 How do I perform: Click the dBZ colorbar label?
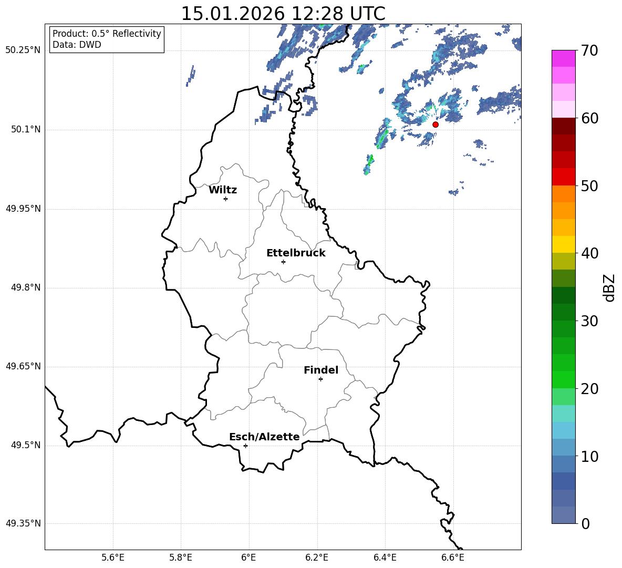609,288
